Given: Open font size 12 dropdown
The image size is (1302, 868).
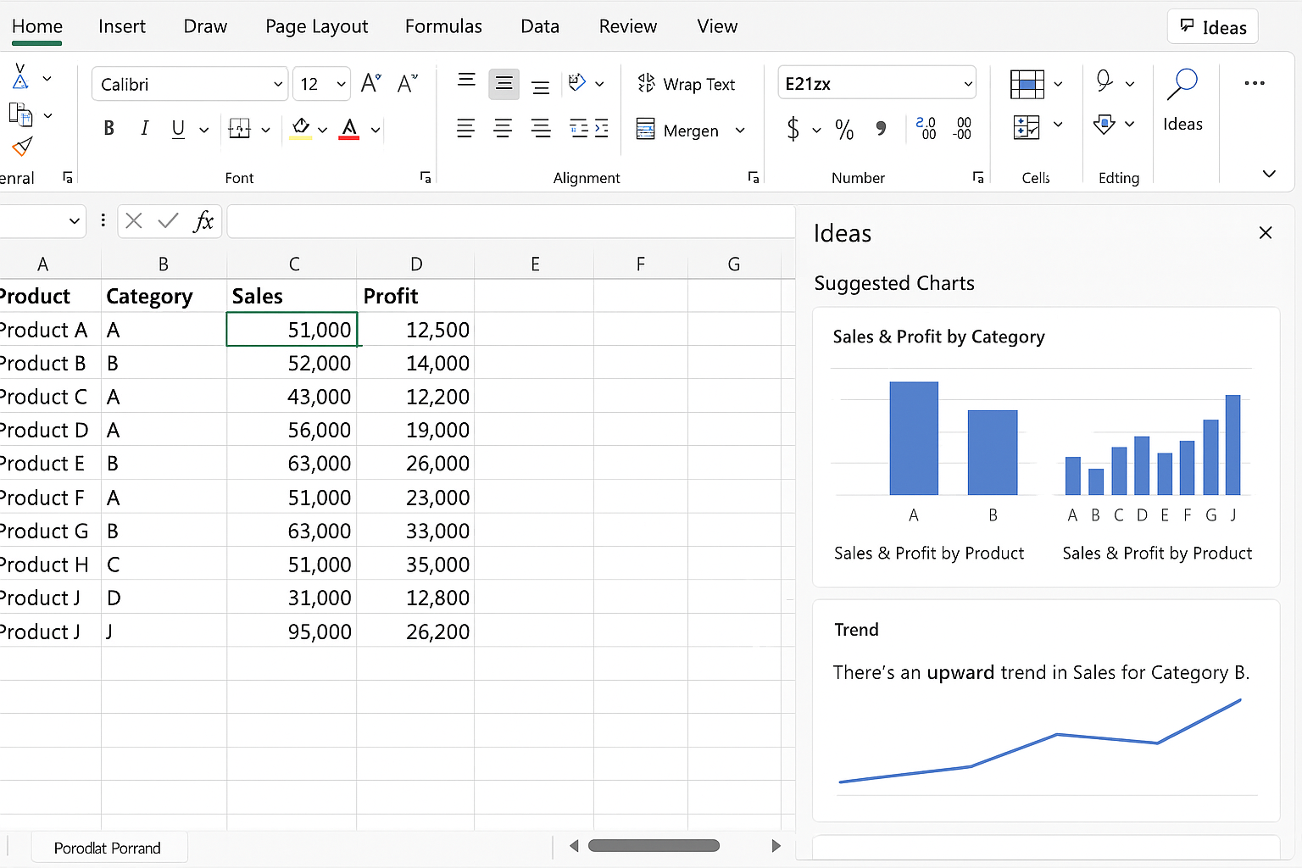Looking at the screenshot, I should (341, 84).
